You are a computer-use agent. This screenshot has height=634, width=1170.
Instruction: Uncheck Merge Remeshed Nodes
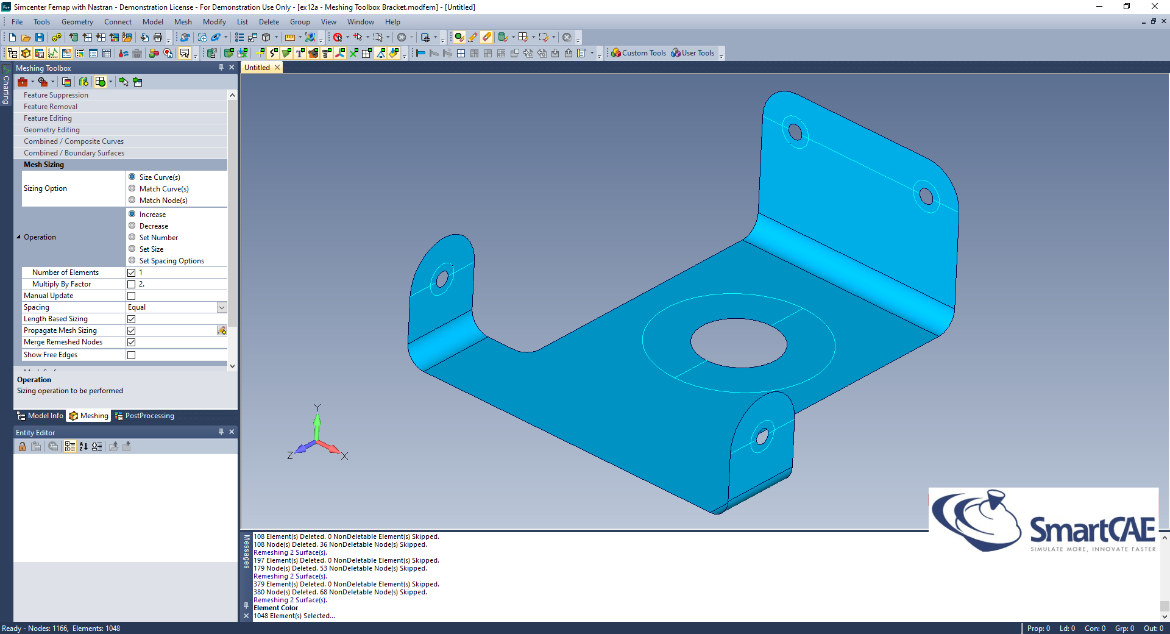click(x=131, y=342)
